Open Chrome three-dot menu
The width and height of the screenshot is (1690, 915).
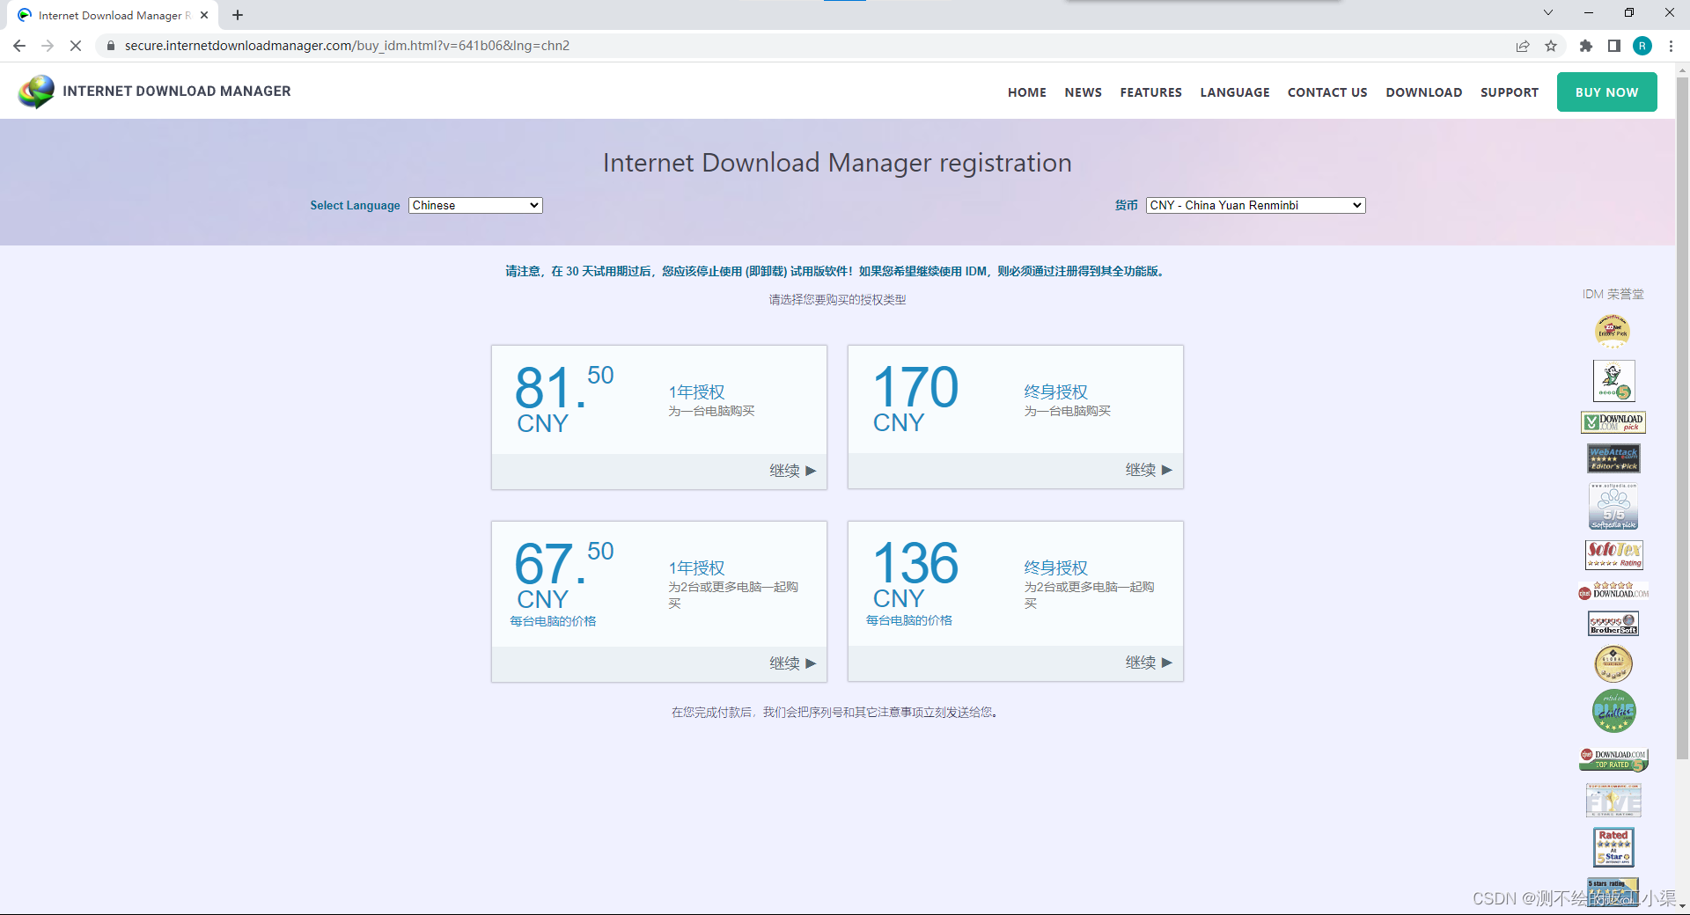tap(1671, 46)
